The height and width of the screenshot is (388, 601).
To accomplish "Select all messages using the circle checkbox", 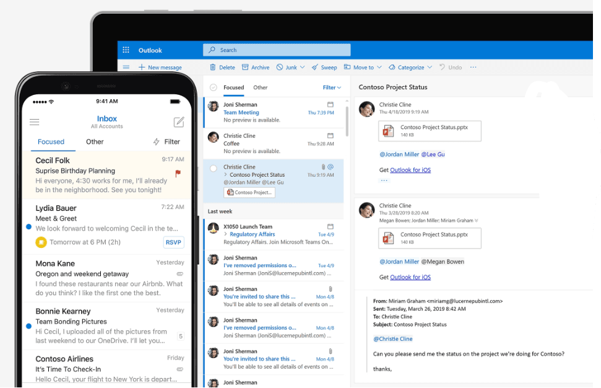I will [x=214, y=87].
